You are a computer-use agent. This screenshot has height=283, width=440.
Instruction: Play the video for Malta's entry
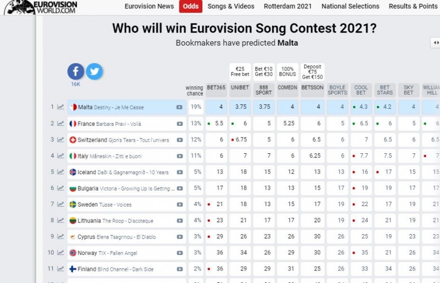click(x=179, y=108)
